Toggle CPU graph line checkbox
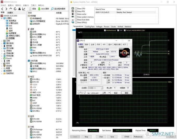177x139 pixels. click(x=118, y=30)
